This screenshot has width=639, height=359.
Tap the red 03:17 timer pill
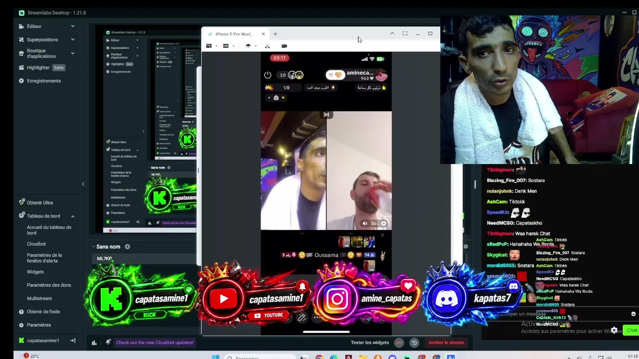[279, 58]
